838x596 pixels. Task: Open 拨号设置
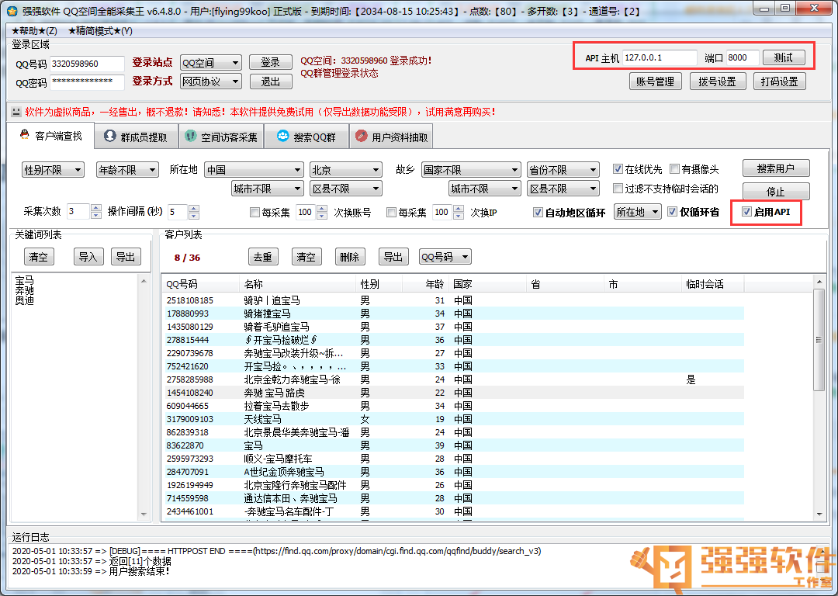tap(717, 81)
